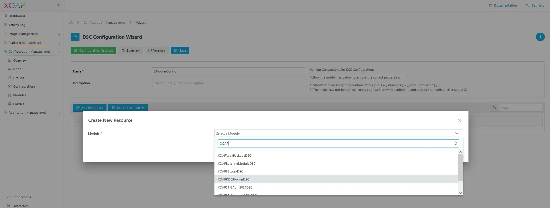Viewport: 550px width, 208px height.
Task: Click the Use Group Policies button
Action: [128, 108]
